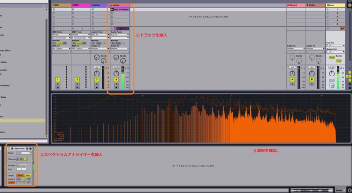This screenshot has height=193, width=352.
Task: Stop clips in track 1 MIDI
Action: click(x=54, y=29)
